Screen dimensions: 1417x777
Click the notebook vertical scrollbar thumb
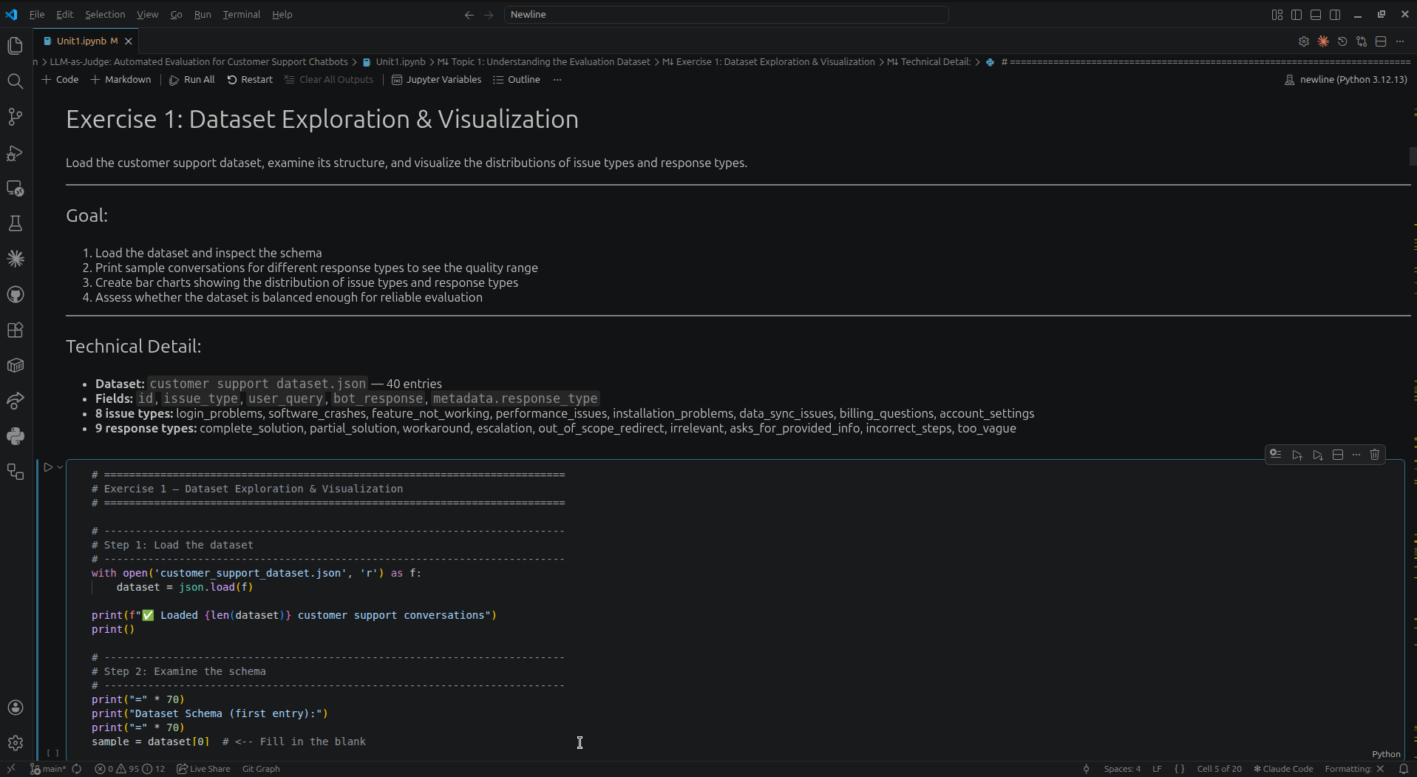[x=1413, y=156]
